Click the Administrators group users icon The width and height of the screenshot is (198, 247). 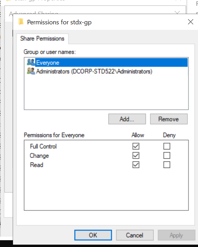click(31, 71)
